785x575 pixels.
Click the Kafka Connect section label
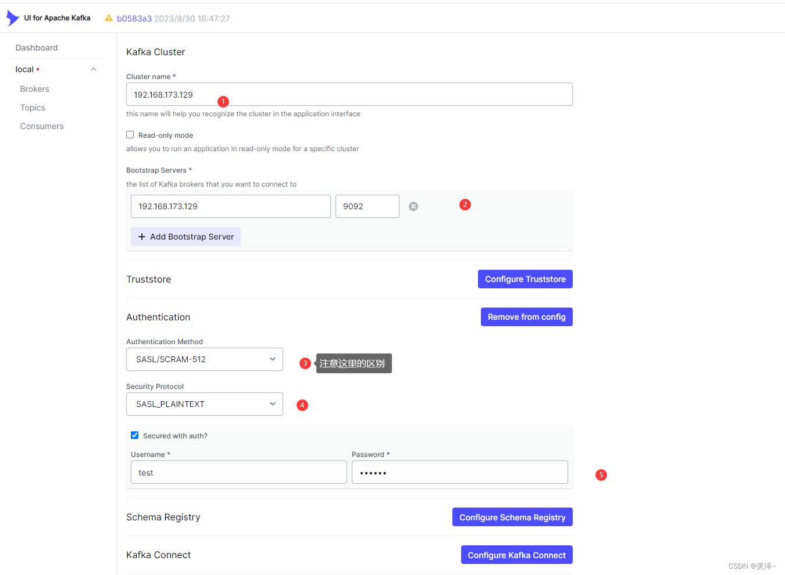pyautogui.click(x=159, y=555)
